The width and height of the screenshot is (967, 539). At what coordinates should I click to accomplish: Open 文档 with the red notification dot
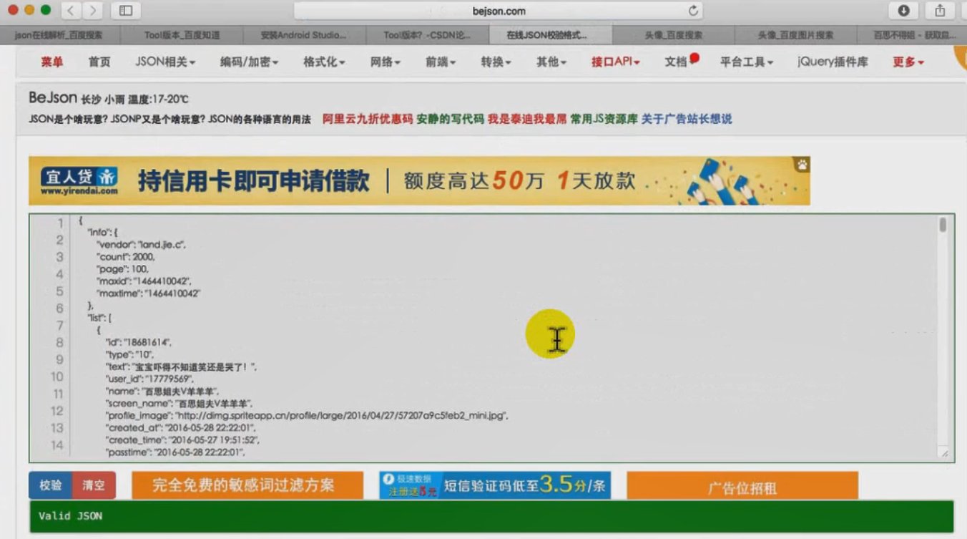pos(680,62)
